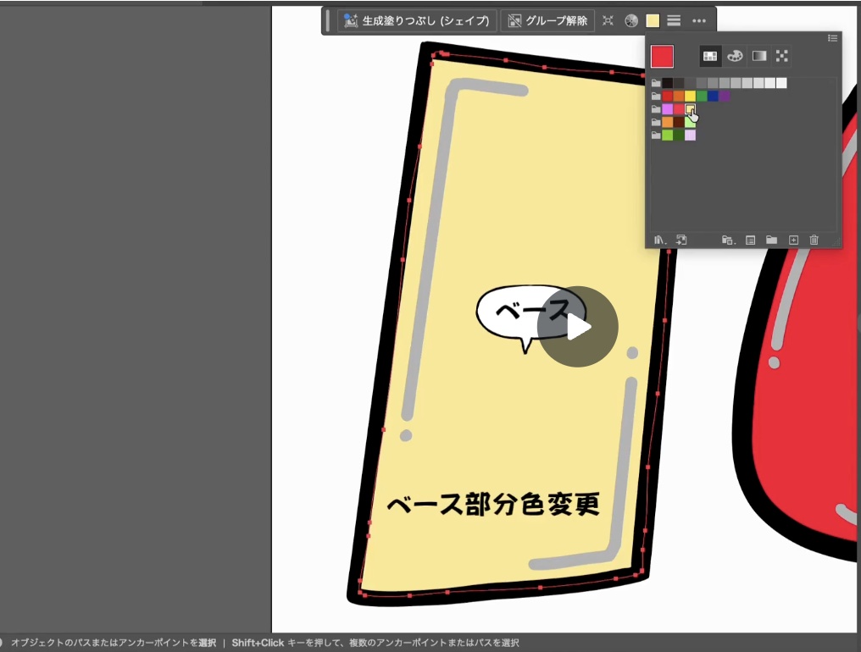Add selected swatches to library with arrow icon

pyautogui.click(x=681, y=240)
